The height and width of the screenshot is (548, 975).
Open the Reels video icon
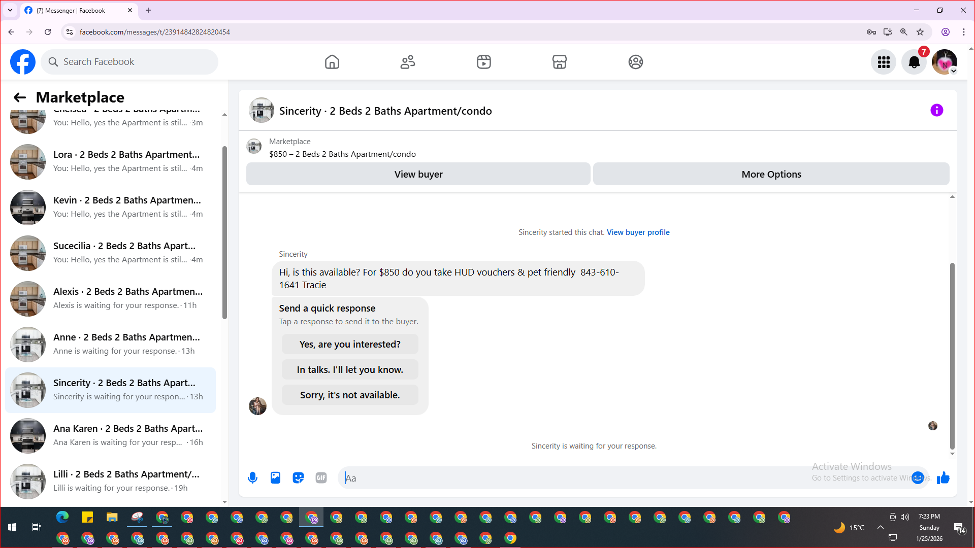pos(484,62)
